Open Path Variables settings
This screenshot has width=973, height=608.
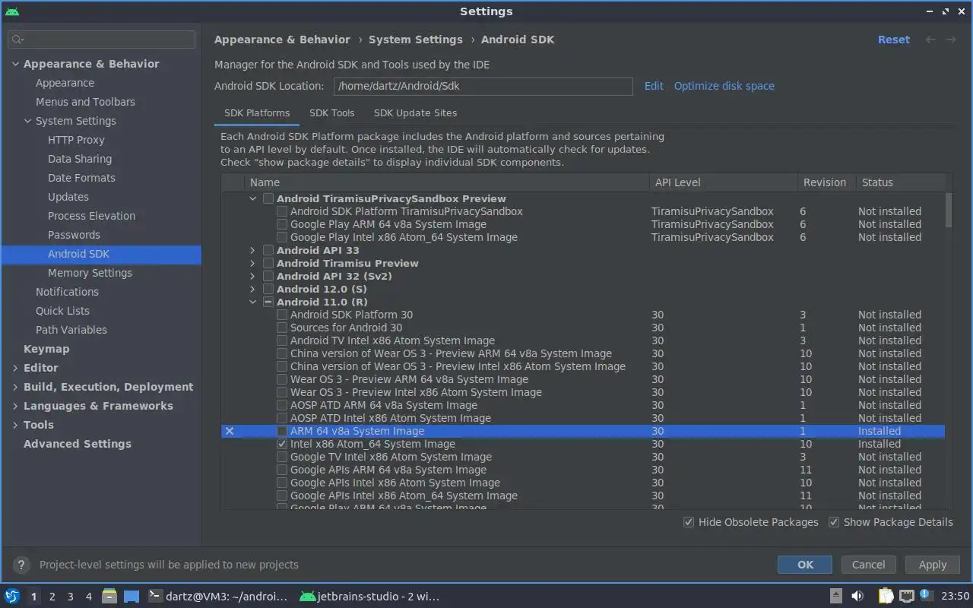pyautogui.click(x=71, y=330)
